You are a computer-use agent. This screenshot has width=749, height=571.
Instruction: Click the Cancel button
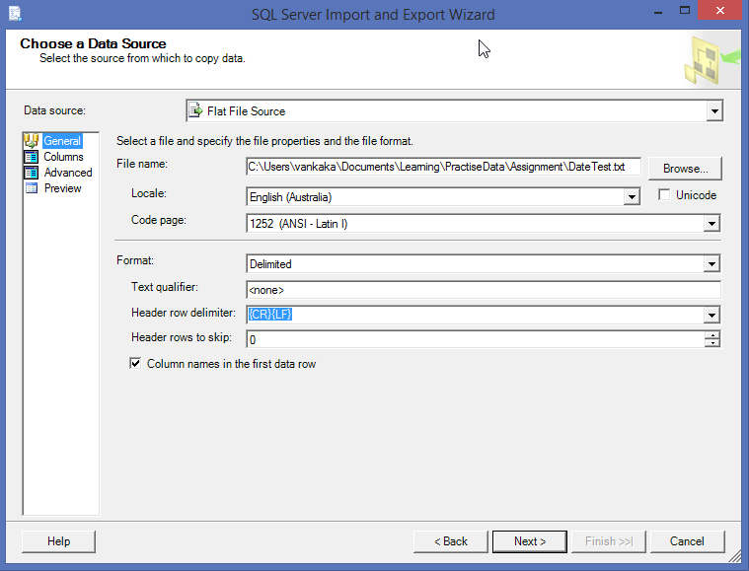(687, 541)
